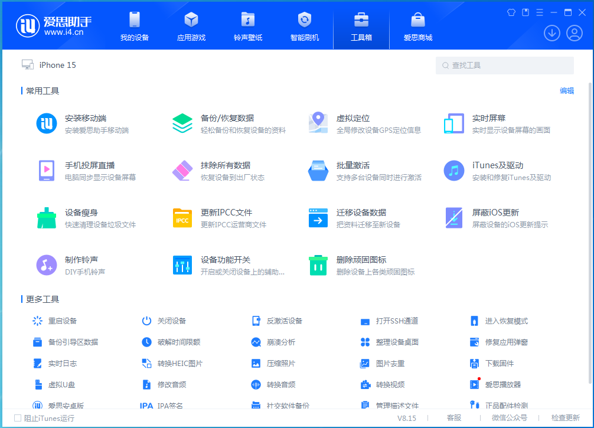This screenshot has height=428, width=594.
Task: Open the 屏蔽iOS更新 icon
Action: click(454, 218)
